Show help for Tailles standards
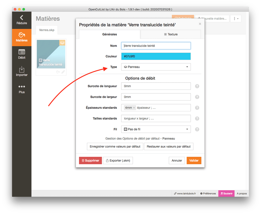Image resolution: width=261 pixels, height=214 pixels. [197, 118]
